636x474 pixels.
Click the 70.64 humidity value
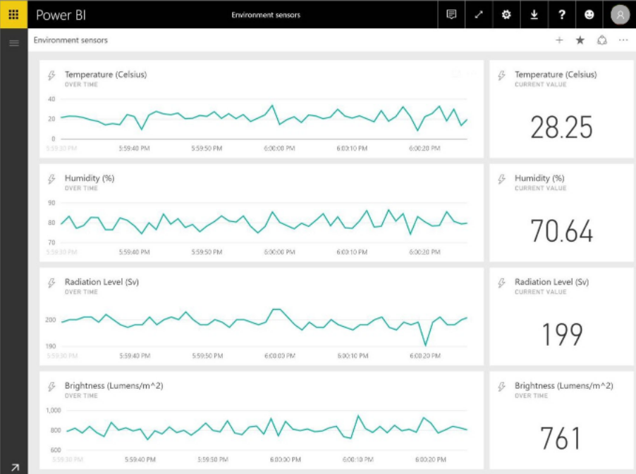(561, 231)
